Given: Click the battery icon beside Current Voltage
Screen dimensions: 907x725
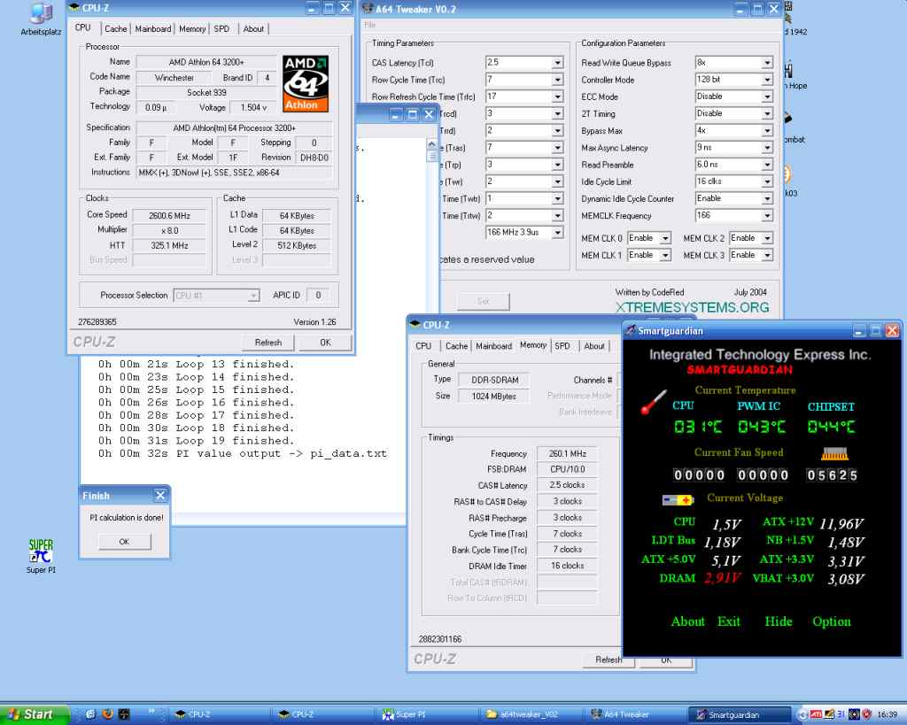Looking at the screenshot, I should 678,499.
